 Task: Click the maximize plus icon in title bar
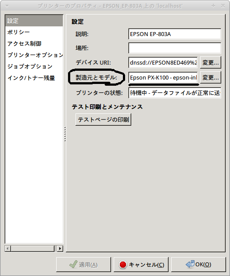point(213,6)
